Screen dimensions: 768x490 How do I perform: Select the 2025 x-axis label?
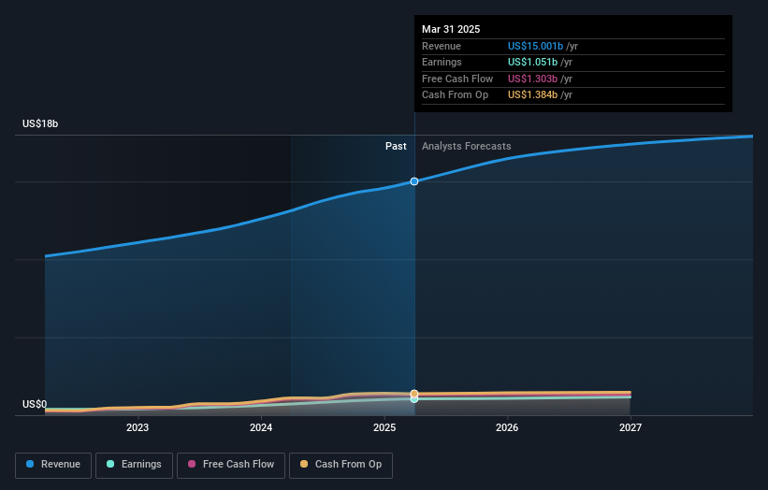tap(384, 428)
